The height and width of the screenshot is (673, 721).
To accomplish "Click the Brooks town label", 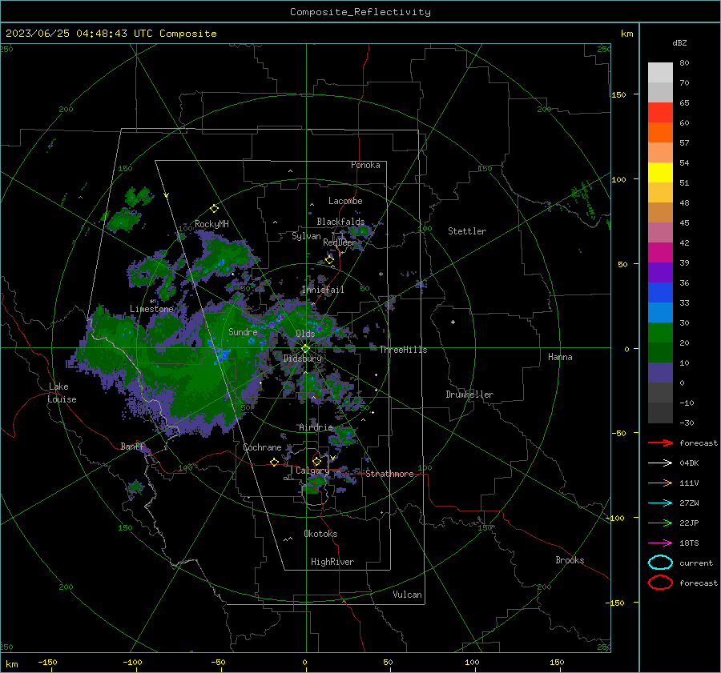I will 570,560.
